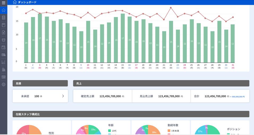Click the x-axis label 30 (土)
The width and height of the screenshot is (254, 135).
[226, 66]
